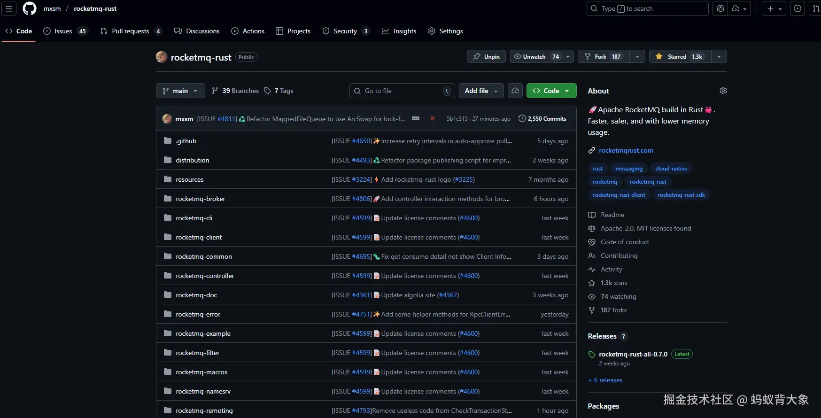Image resolution: width=821 pixels, height=418 pixels.
Task: Open the Copilot icon in header
Action: (x=720, y=8)
